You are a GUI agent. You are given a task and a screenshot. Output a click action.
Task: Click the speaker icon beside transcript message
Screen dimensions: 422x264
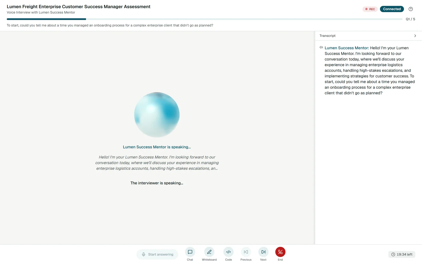point(321,47)
